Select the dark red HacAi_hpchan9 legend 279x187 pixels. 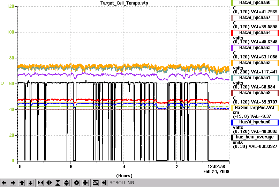point(255,93)
